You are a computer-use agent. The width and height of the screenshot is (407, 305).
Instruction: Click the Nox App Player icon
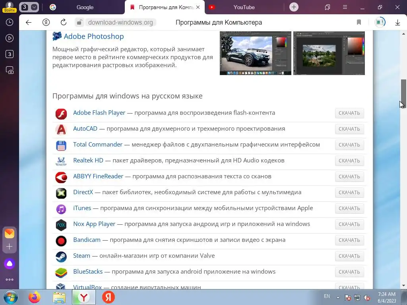pyautogui.click(x=61, y=225)
